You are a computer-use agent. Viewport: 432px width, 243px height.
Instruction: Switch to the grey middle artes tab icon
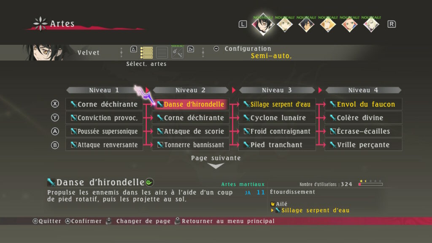162,53
